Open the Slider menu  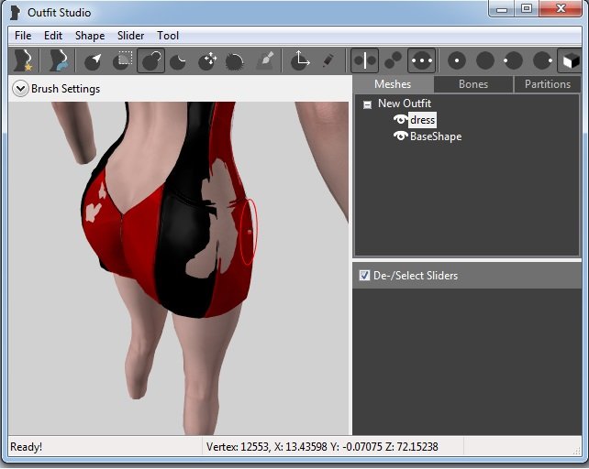point(131,36)
